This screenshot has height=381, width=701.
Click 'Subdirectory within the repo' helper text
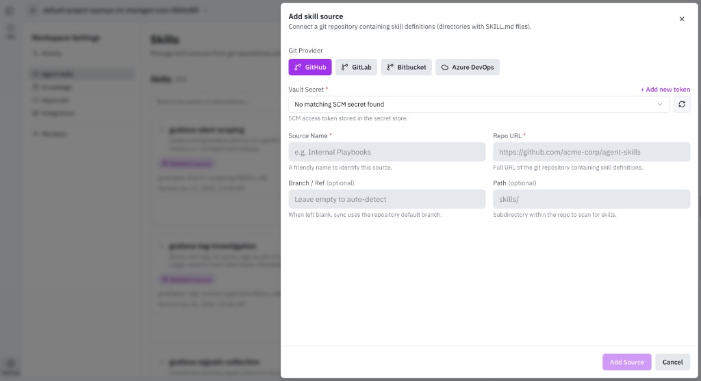tap(555, 215)
